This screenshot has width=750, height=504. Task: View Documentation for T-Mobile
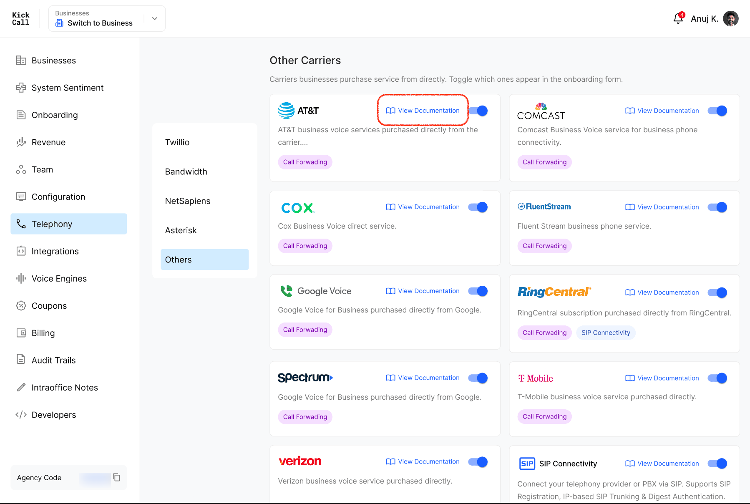[x=662, y=378]
